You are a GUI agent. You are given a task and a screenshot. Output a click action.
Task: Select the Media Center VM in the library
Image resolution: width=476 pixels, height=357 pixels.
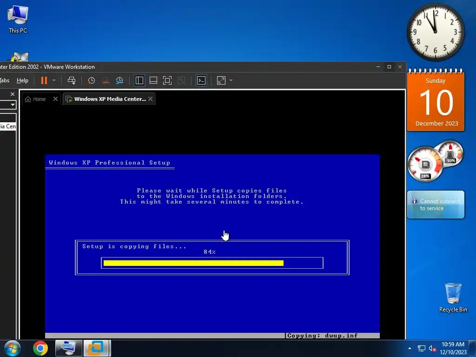[x=8, y=126]
